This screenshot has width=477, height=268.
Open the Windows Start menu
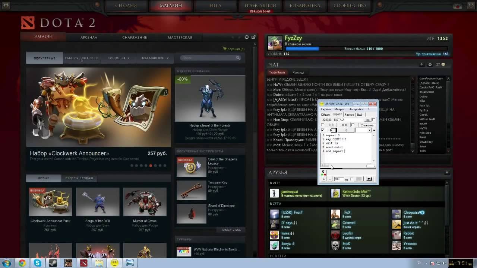[7, 263]
